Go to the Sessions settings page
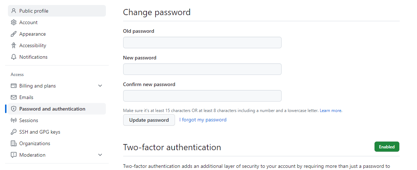Viewport: 417px width, 170px height. 28,120
